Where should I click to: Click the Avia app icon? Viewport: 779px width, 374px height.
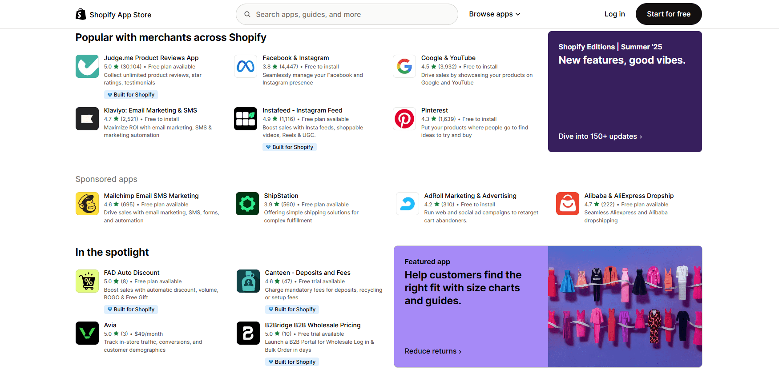point(87,333)
